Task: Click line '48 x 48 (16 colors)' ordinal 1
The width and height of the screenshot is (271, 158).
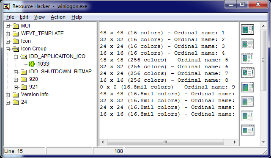Action: (162, 33)
